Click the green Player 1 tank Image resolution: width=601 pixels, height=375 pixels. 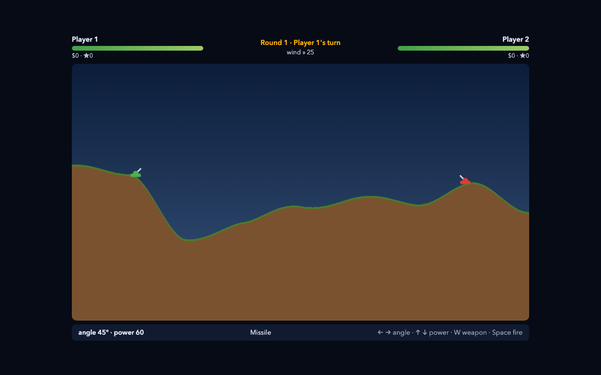point(136,173)
